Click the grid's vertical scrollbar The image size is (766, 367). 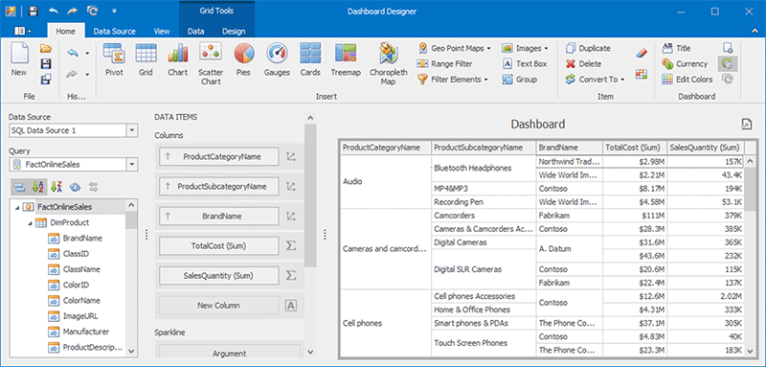[x=751, y=256]
